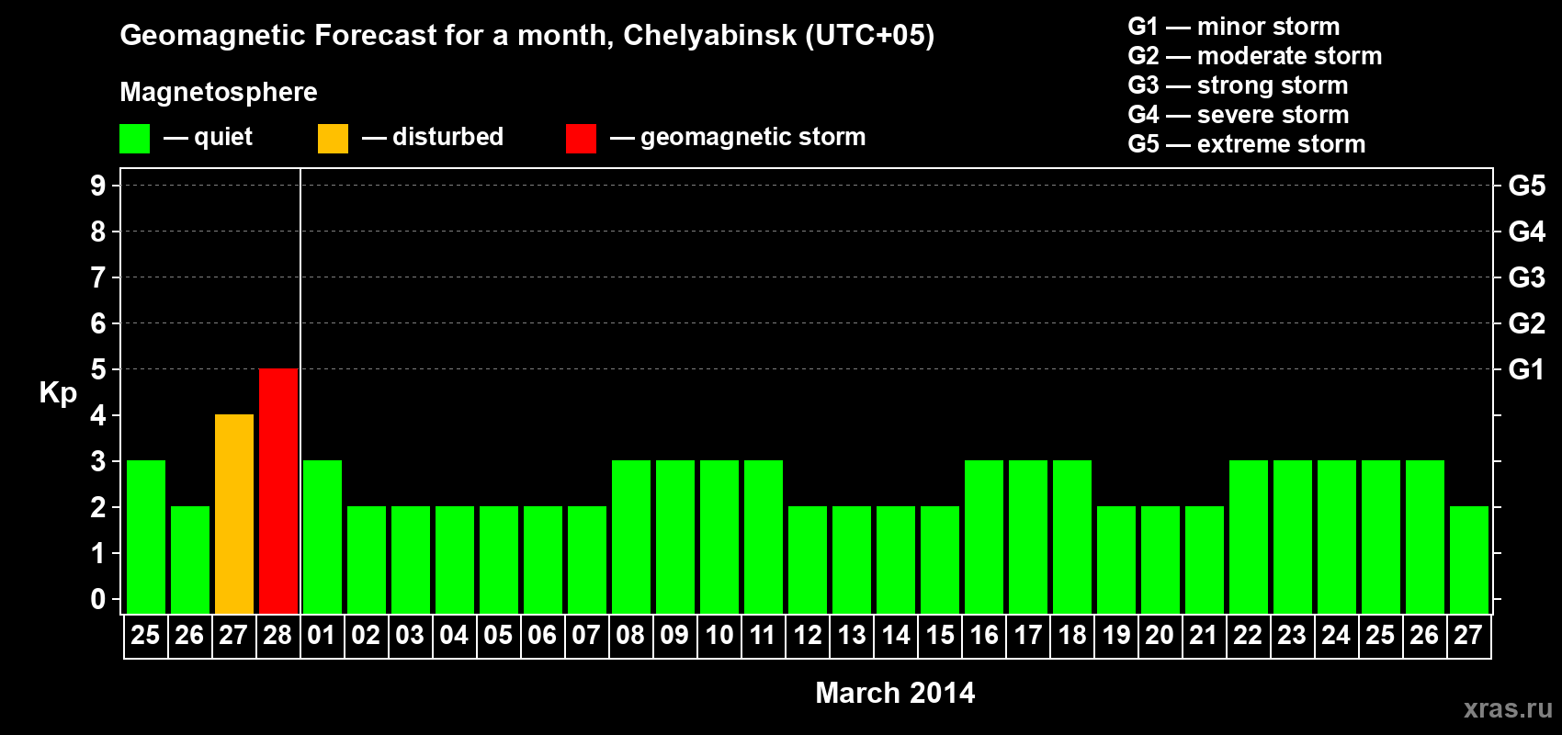Click the "G1 — minor storm" legend line
This screenshot has height=735, width=1562.
(x=1234, y=27)
